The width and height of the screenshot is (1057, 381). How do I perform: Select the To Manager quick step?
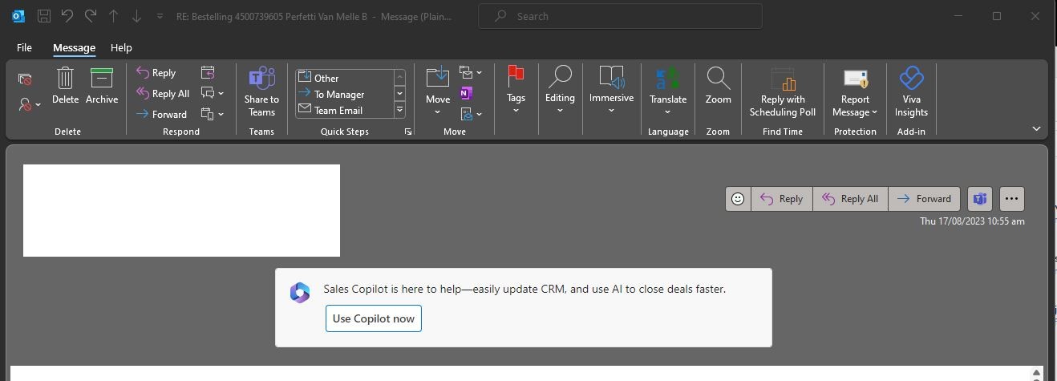(x=345, y=94)
